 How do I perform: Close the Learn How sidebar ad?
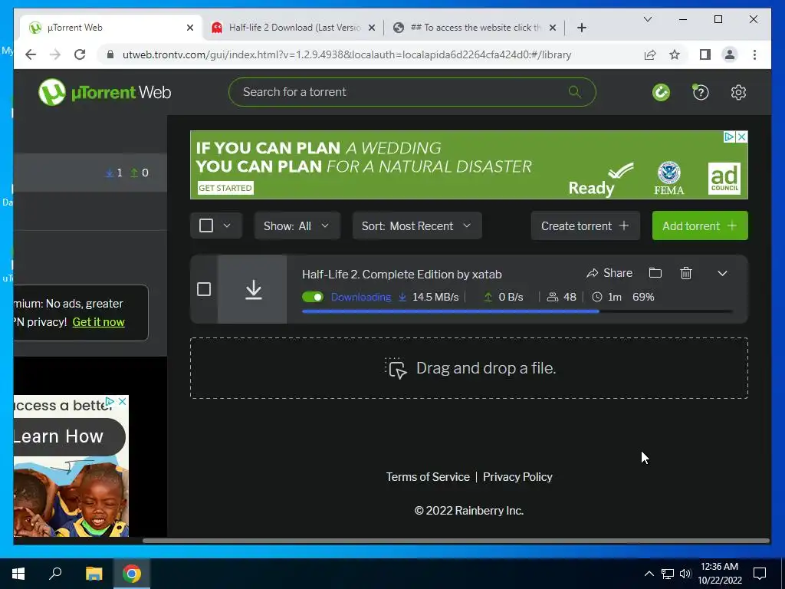tap(122, 402)
